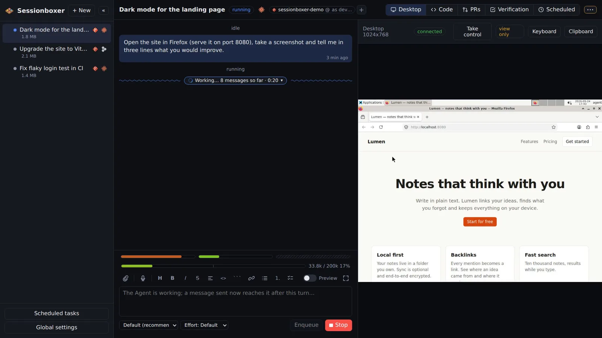Click Start for free on Lumen page

tap(480, 222)
